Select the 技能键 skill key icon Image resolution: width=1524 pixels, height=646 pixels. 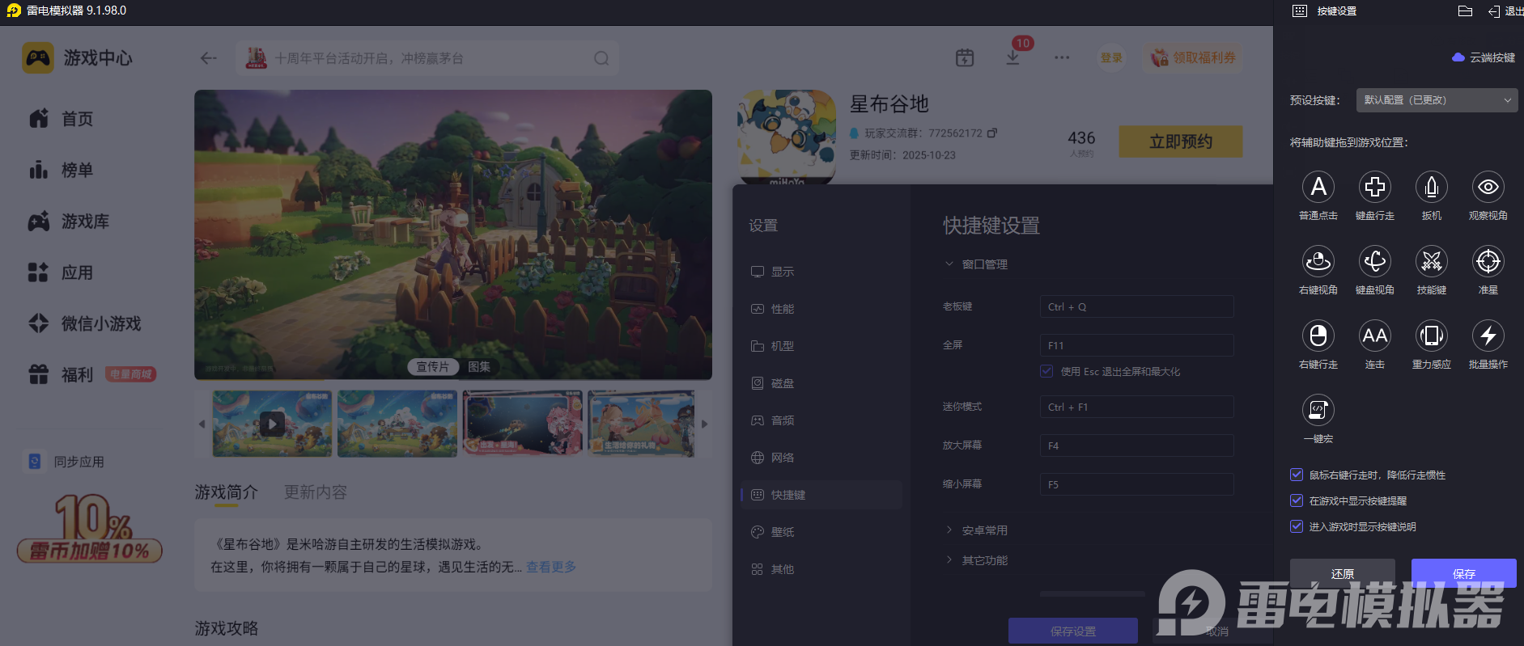(1432, 261)
